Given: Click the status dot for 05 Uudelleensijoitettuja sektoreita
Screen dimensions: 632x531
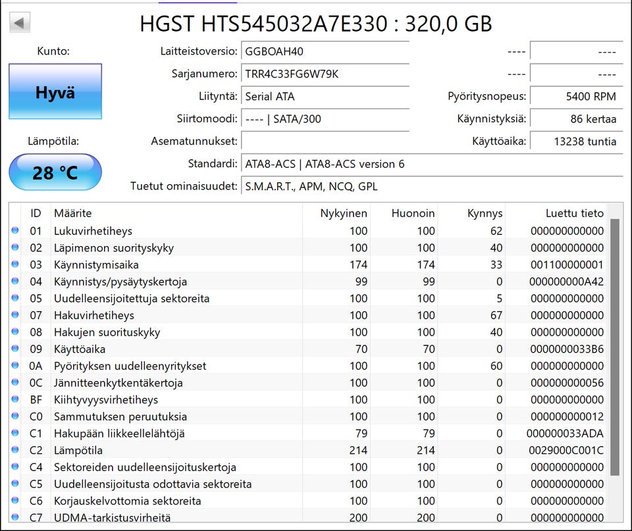Looking at the screenshot, I should point(15,298).
